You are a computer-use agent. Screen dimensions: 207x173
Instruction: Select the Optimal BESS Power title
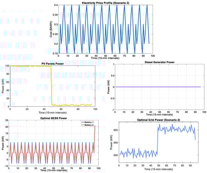(x=53, y=118)
